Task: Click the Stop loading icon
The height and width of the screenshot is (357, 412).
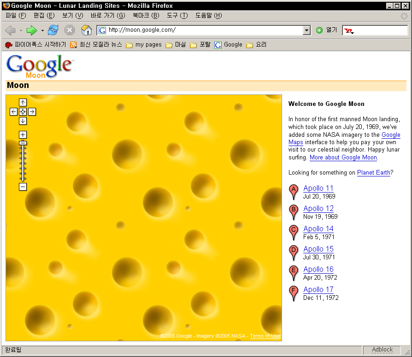Action: point(70,30)
